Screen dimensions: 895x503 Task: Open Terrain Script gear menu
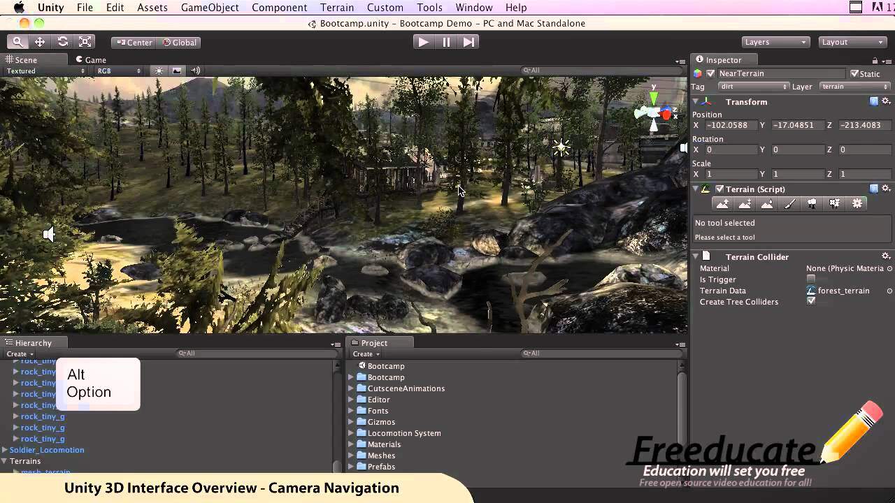(886, 189)
